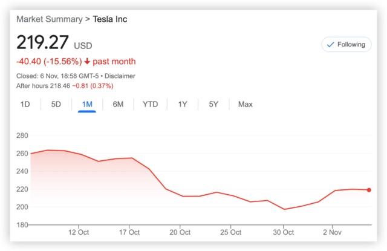Switch chart to YTD range

coord(150,104)
